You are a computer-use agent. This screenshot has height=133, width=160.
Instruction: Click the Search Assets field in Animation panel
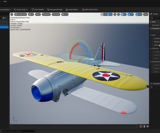click(155, 87)
